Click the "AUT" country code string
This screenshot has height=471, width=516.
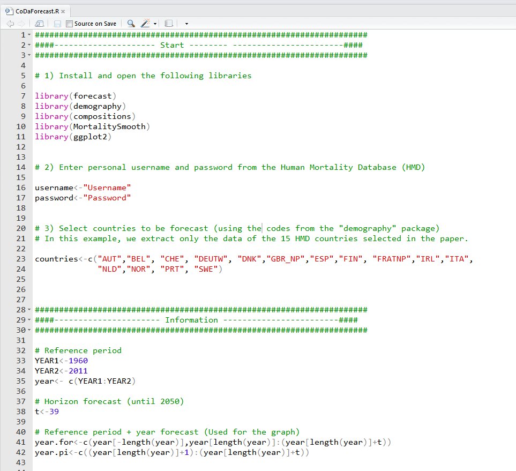click(110, 259)
